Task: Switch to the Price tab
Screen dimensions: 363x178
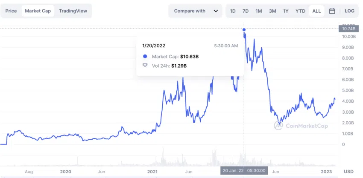Action: pos(11,11)
